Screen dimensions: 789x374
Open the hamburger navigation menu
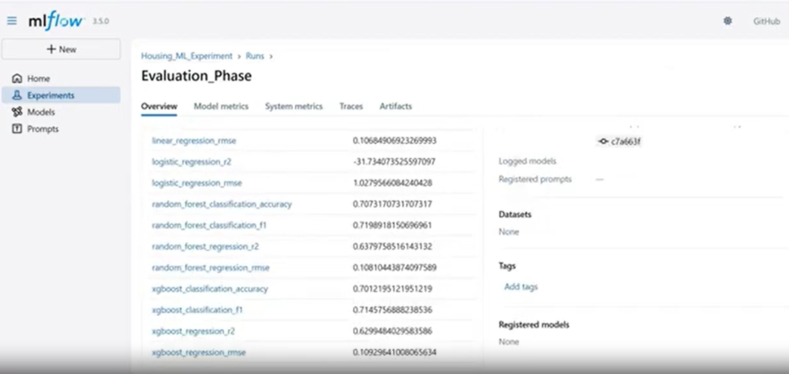click(12, 21)
